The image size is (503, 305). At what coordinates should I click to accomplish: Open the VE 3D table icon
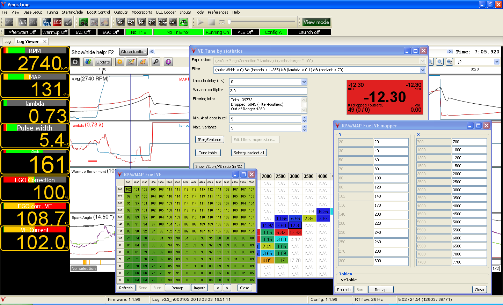pyautogui.click(x=121, y=22)
